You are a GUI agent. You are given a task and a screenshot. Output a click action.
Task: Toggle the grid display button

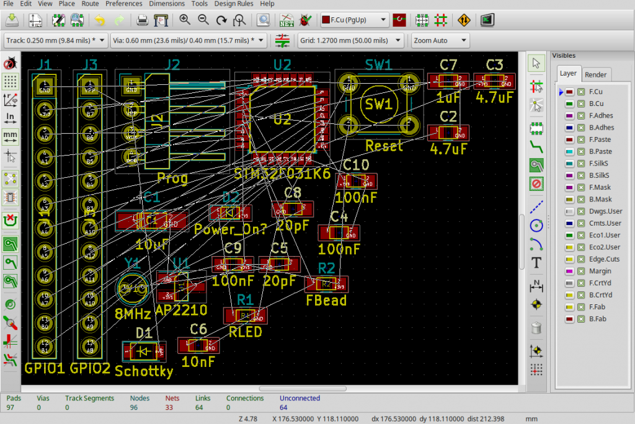pos(10,82)
